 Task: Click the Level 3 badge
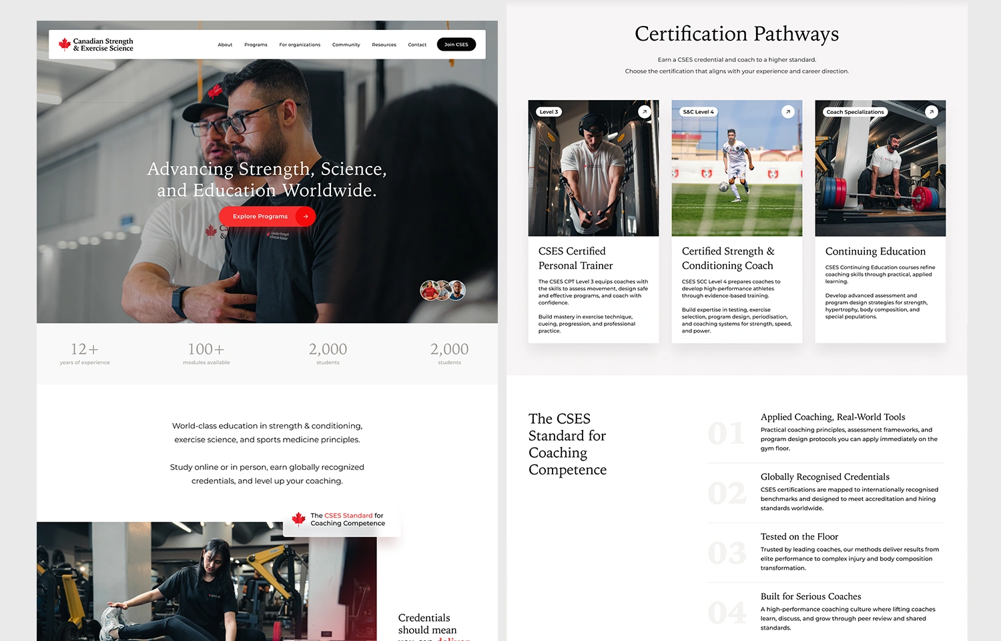click(x=549, y=112)
